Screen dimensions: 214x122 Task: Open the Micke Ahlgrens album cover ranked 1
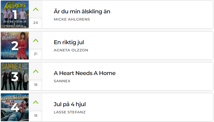[15, 14]
